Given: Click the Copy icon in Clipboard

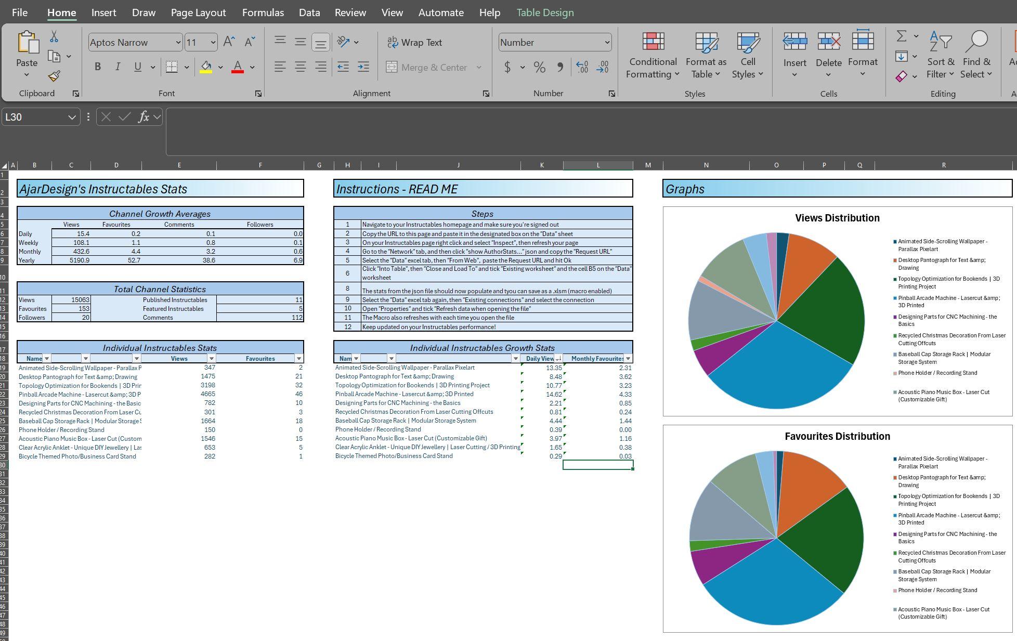Looking at the screenshot, I should (54, 56).
